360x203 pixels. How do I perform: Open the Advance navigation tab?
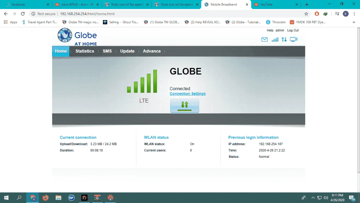tap(152, 51)
